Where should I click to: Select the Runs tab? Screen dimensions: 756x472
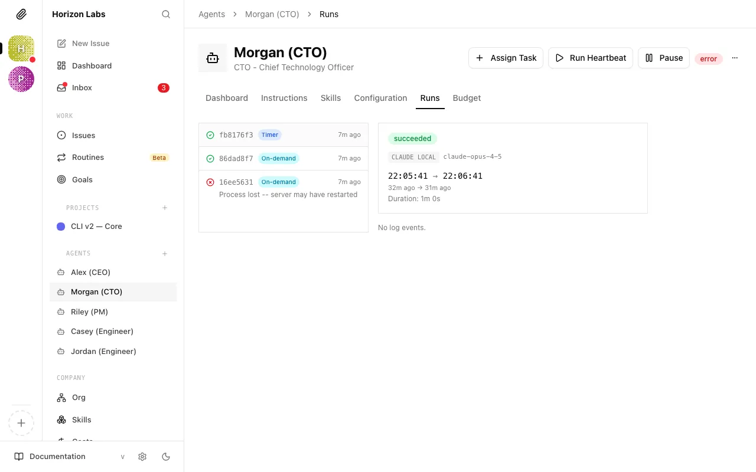coord(430,98)
